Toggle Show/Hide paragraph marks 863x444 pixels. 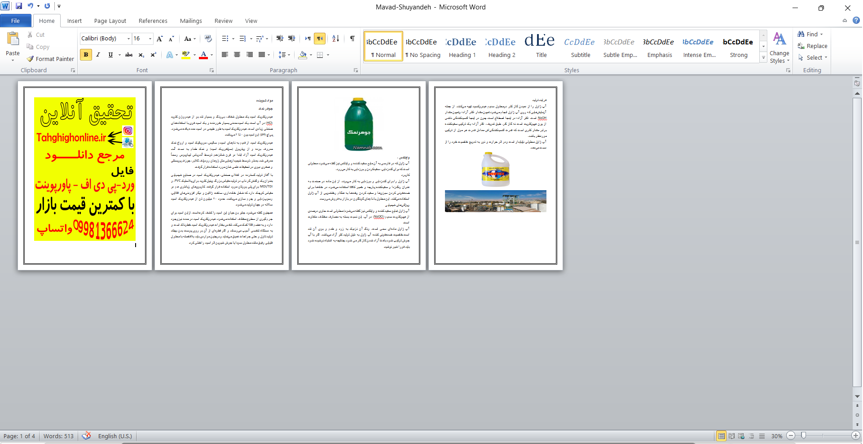coord(352,39)
